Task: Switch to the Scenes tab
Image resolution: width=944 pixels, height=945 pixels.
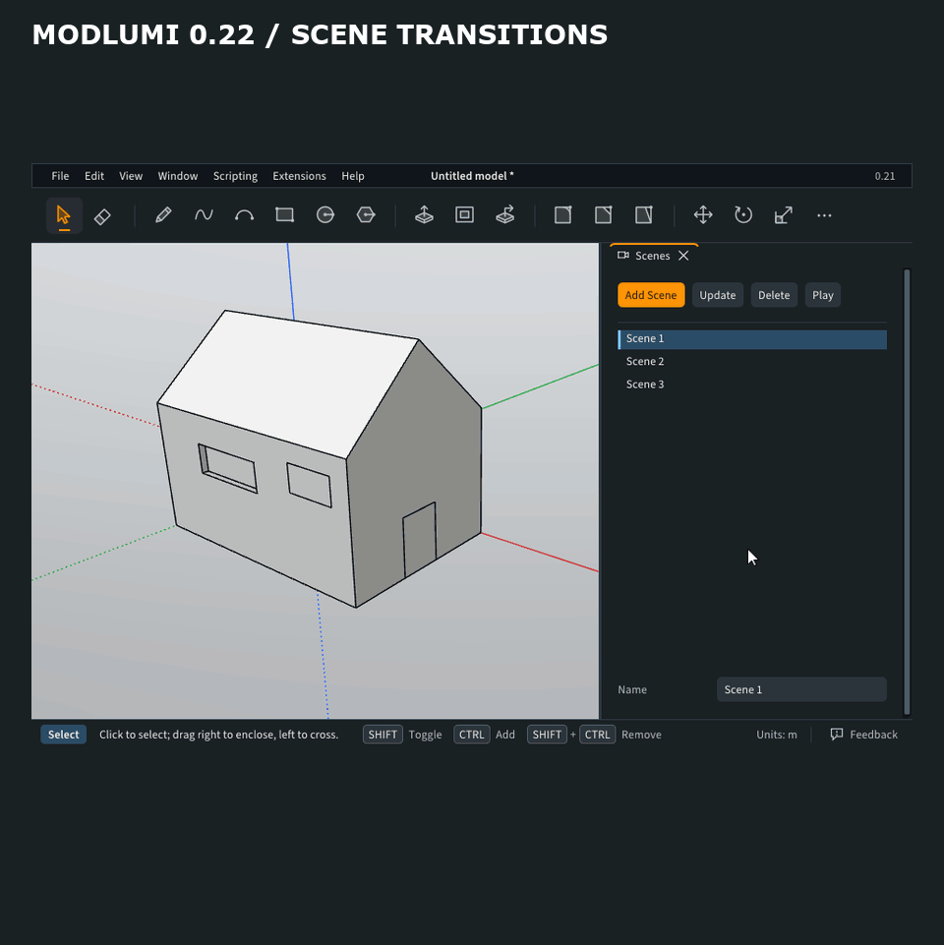Action: click(654, 256)
